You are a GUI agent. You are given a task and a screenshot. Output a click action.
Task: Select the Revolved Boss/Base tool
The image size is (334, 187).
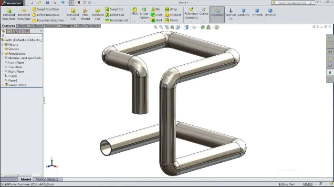click(x=24, y=14)
